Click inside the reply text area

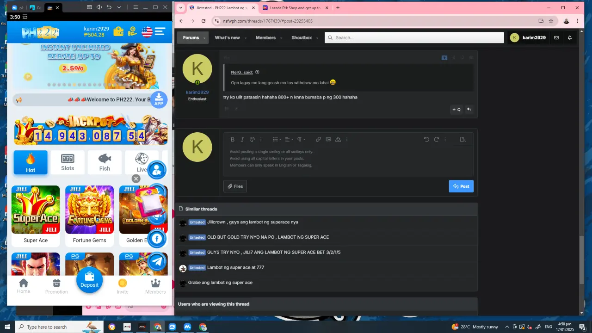[348, 161]
